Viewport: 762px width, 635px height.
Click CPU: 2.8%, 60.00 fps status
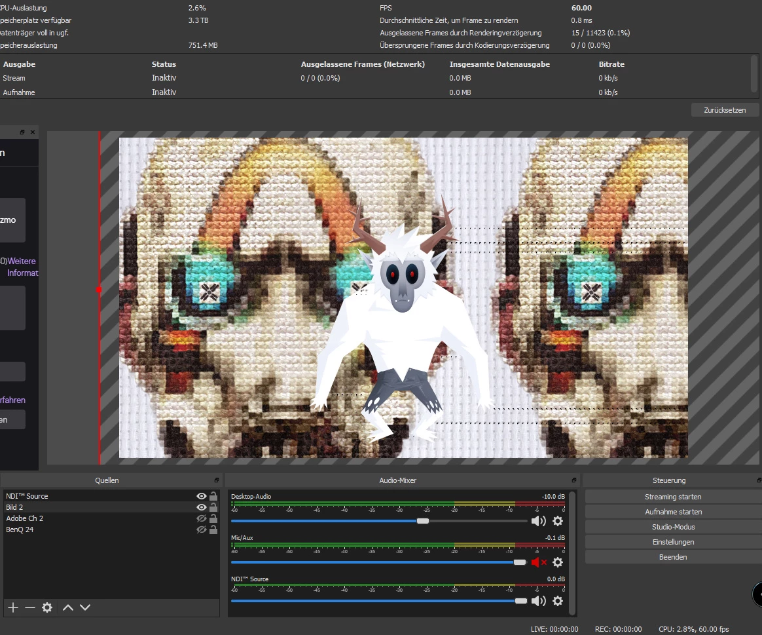coord(693,629)
